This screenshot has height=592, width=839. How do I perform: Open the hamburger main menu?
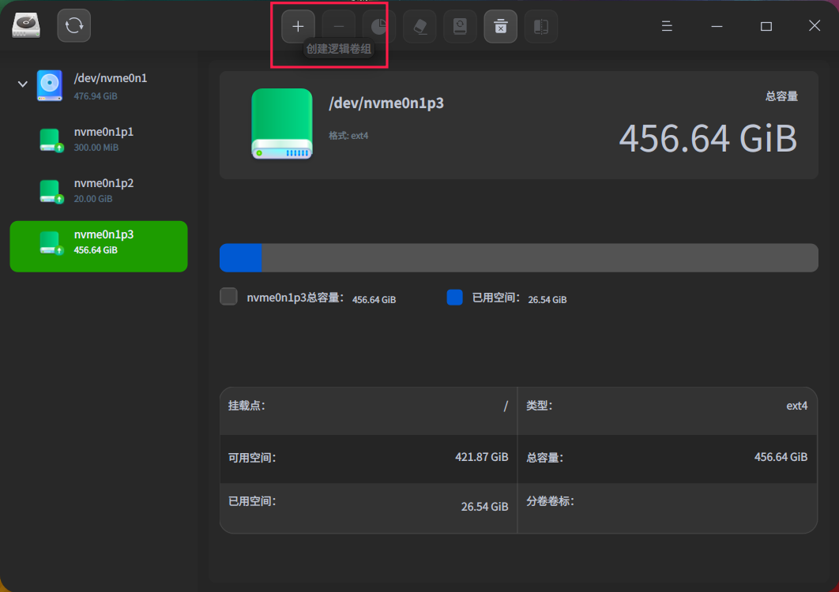(667, 26)
